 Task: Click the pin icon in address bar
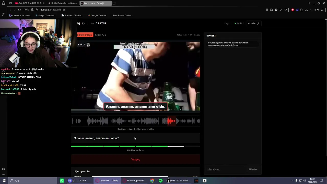pyautogui.click(x=267, y=10)
